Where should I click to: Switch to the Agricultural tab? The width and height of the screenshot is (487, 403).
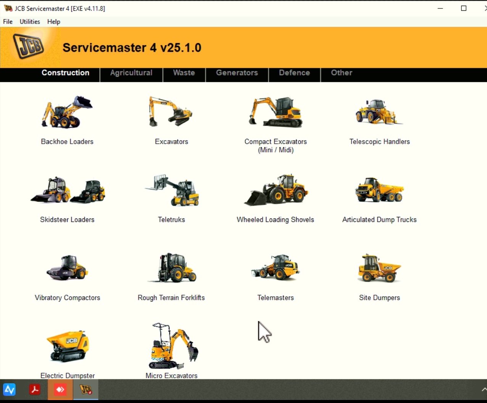pyautogui.click(x=131, y=73)
